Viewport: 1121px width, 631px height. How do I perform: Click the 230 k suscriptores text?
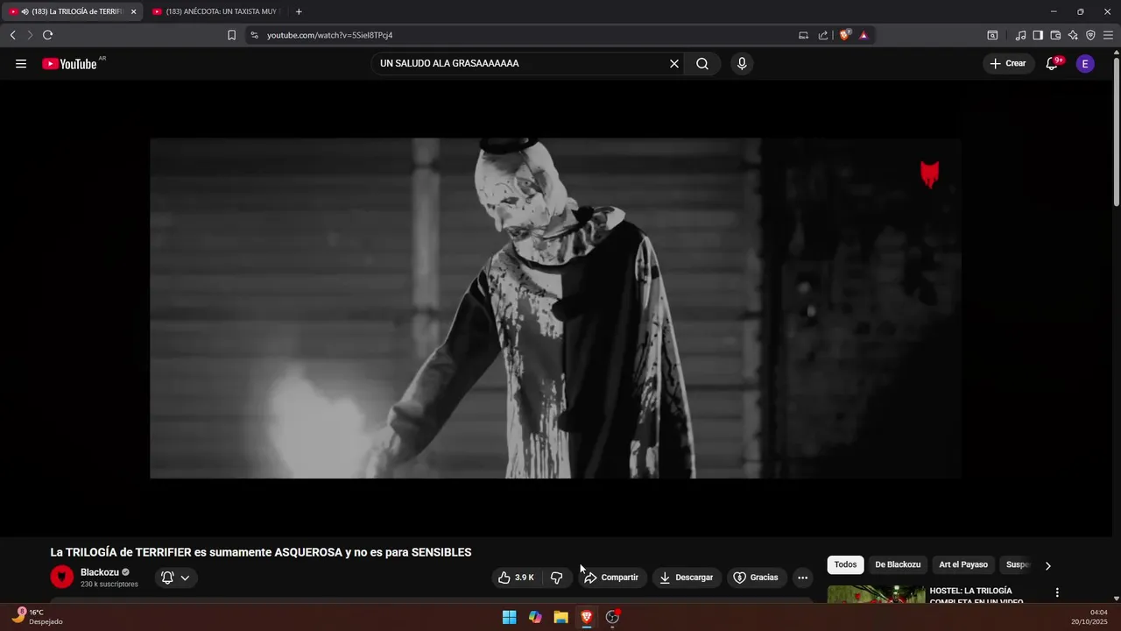pos(109,585)
